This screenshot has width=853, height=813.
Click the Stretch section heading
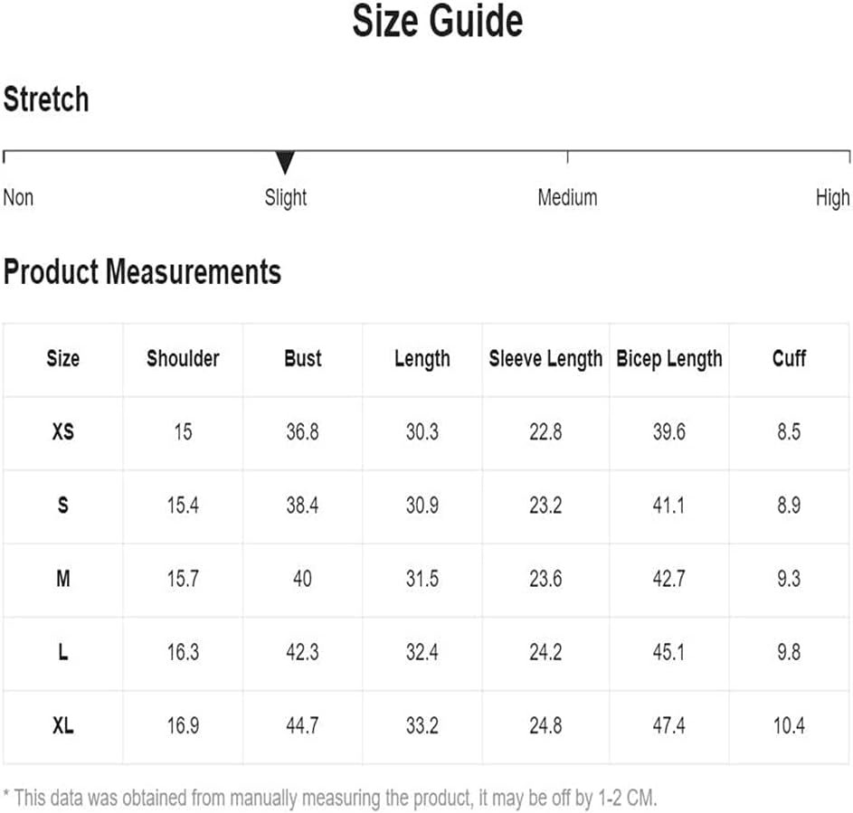tap(46, 99)
